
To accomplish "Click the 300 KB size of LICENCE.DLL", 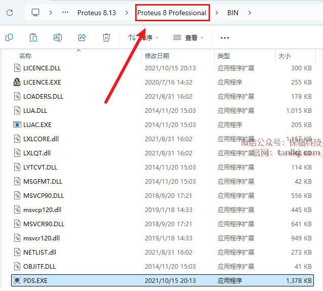I will pyautogui.click(x=301, y=68).
